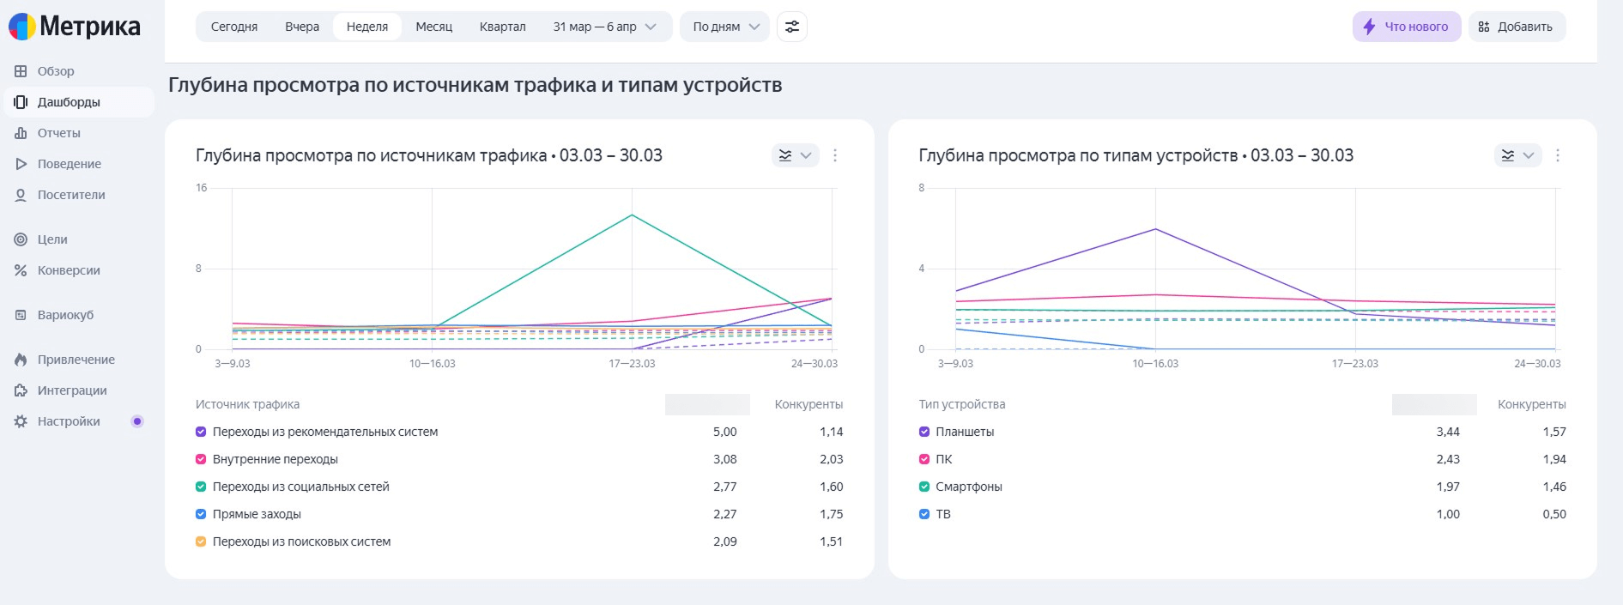Image resolution: width=1623 pixels, height=605 pixels.
Task: Click the Конверсии percent icon
Action: [x=21, y=270]
